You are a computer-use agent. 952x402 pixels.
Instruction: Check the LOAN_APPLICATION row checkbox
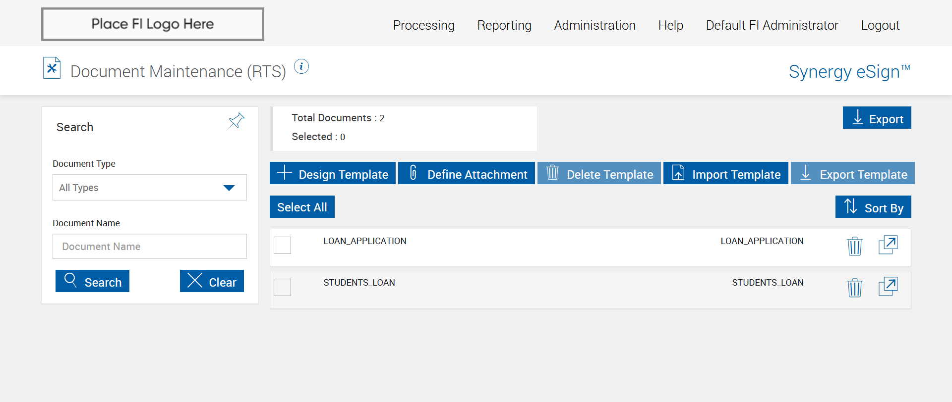point(283,246)
